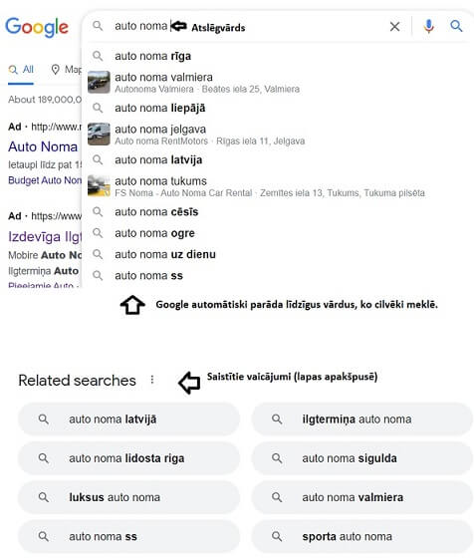The width and height of the screenshot is (474, 559).
Task: Click related search "auto noma lidosta riga"
Action: coord(128,458)
